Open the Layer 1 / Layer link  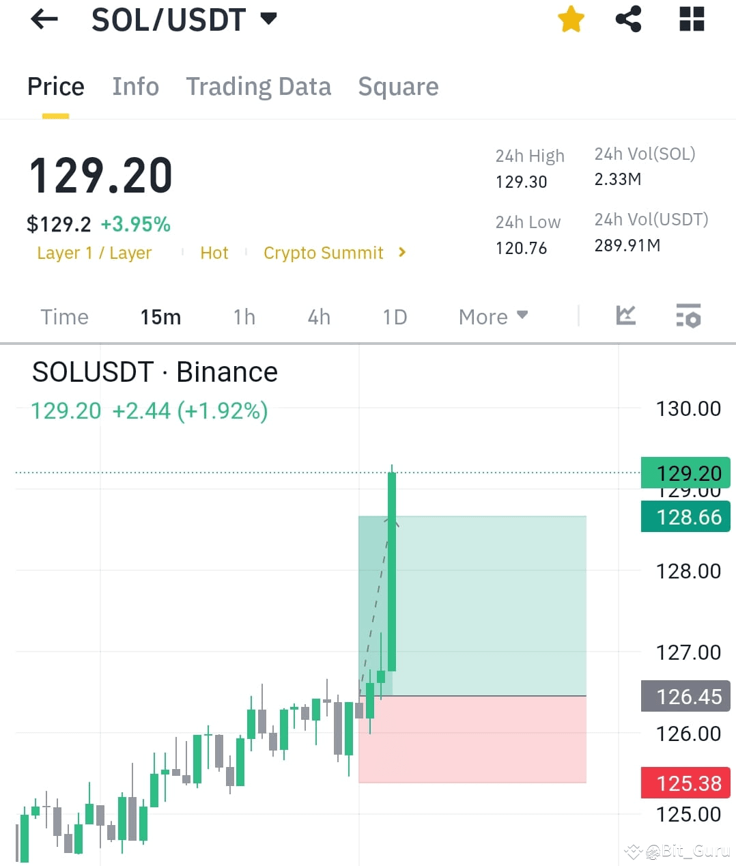[x=94, y=253]
